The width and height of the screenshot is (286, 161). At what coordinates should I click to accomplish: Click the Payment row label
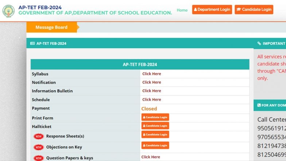pyautogui.click(x=41, y=108)
